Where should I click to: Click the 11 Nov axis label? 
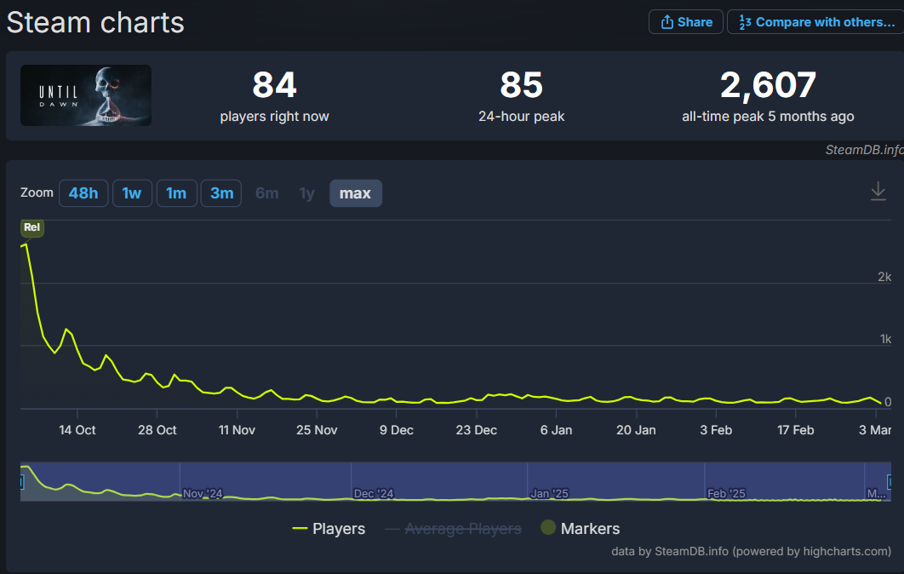tap(237, 430)
